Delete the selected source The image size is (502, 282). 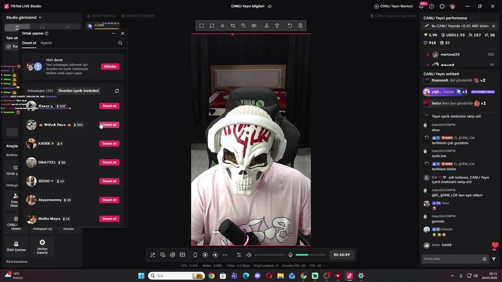point(300,25)
